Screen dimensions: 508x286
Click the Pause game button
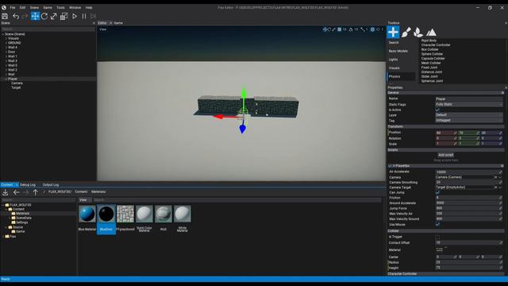[x=84, y=16]
